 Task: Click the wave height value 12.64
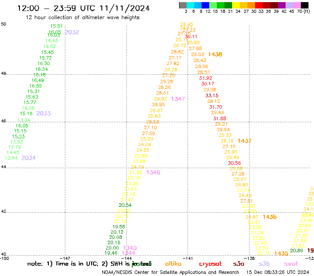[x=11, y=158]
